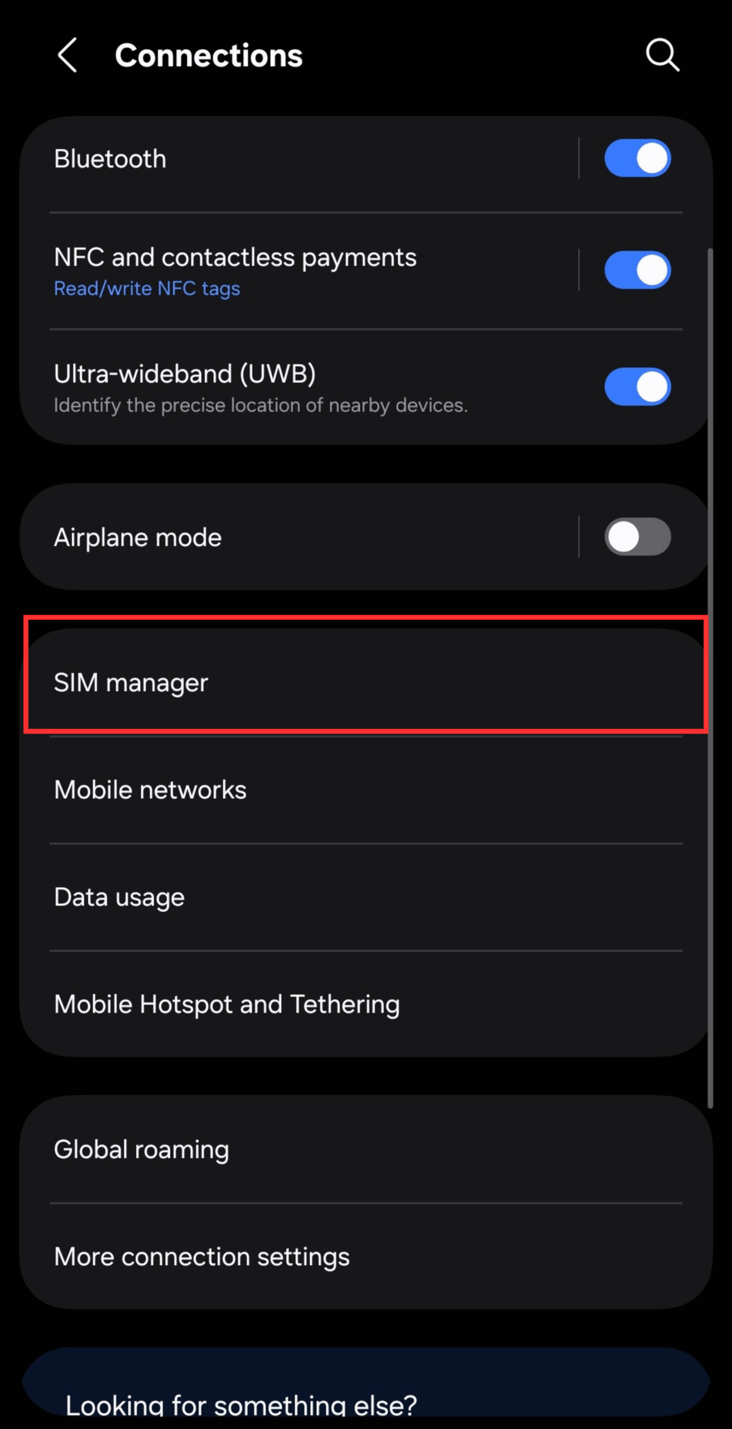Tap Read/write NFC tags subtitle
Screen dimensions: 732x1429
click(147, 289)
